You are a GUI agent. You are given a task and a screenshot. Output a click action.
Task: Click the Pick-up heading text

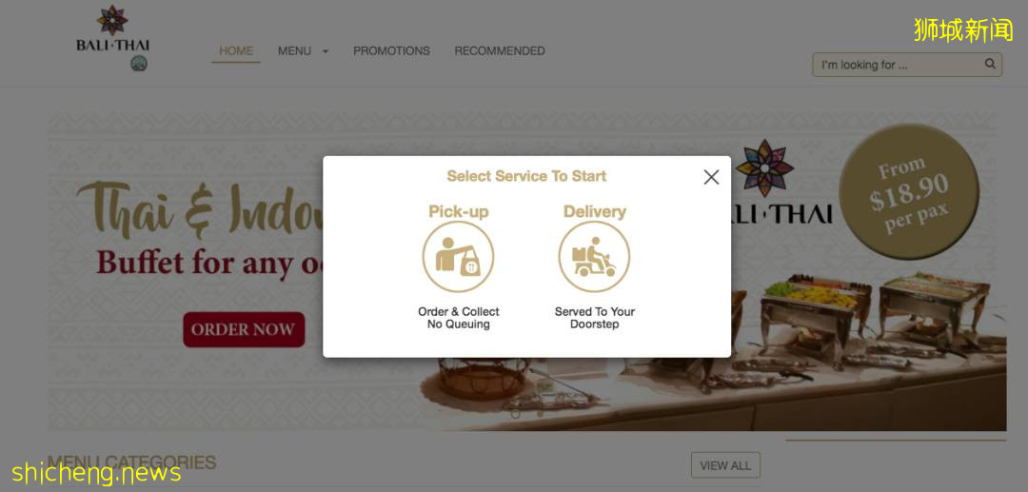coord(458,211)
